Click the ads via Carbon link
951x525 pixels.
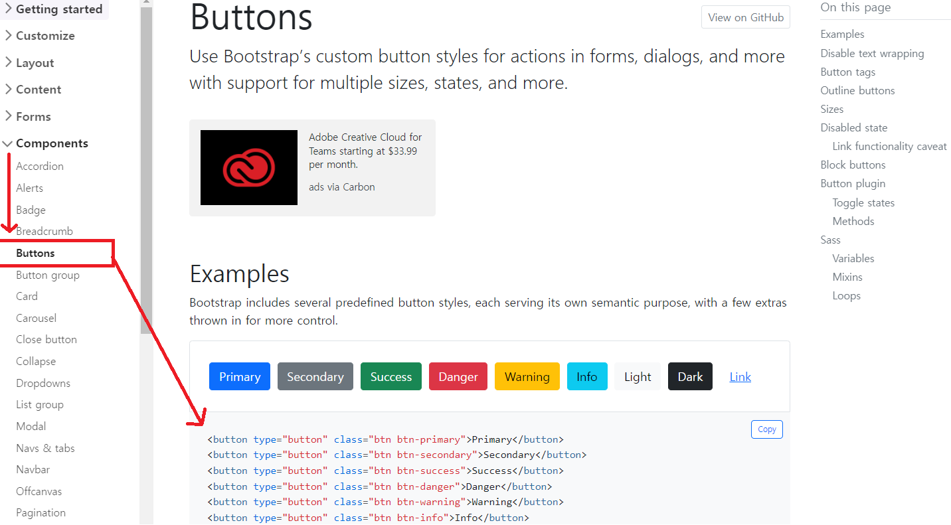342,187
